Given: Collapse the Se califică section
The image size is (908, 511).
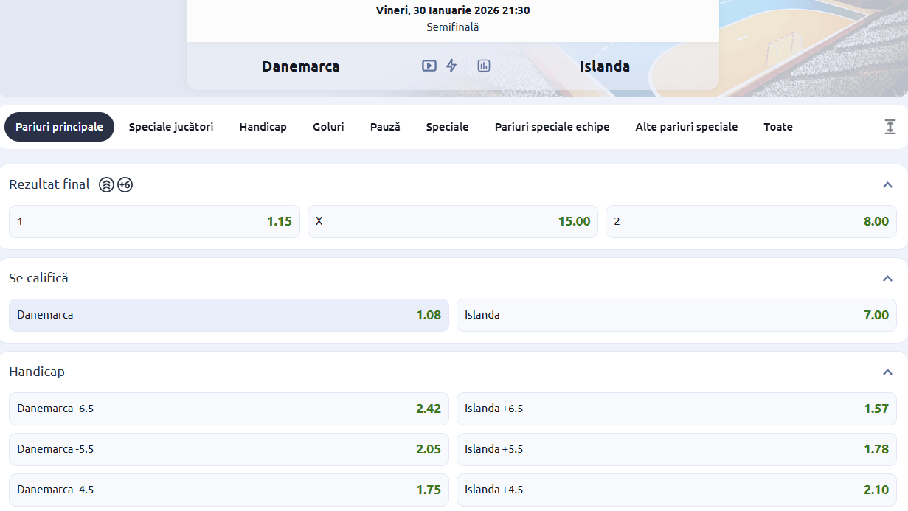Looking at the screenshot, I should (x=887, y=279).
